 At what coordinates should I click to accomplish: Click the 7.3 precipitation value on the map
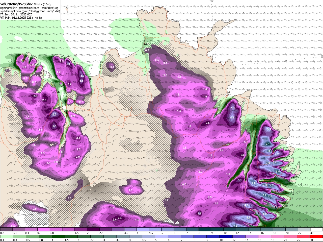(x=272, y=185)
